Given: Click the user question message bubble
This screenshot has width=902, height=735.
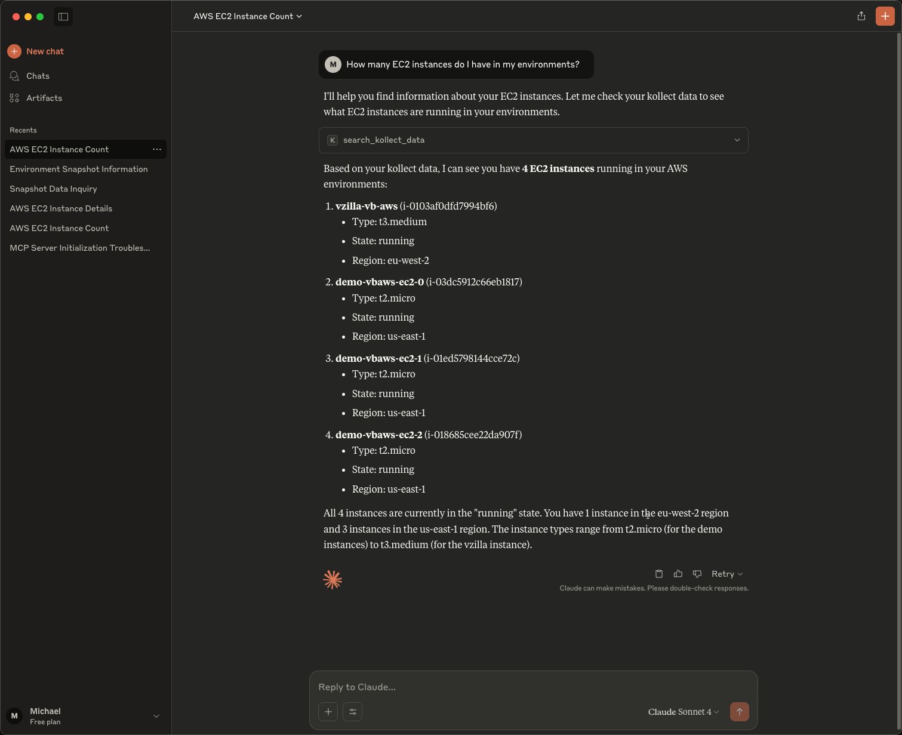Looking at the screenshot, I should pos(456,64).
